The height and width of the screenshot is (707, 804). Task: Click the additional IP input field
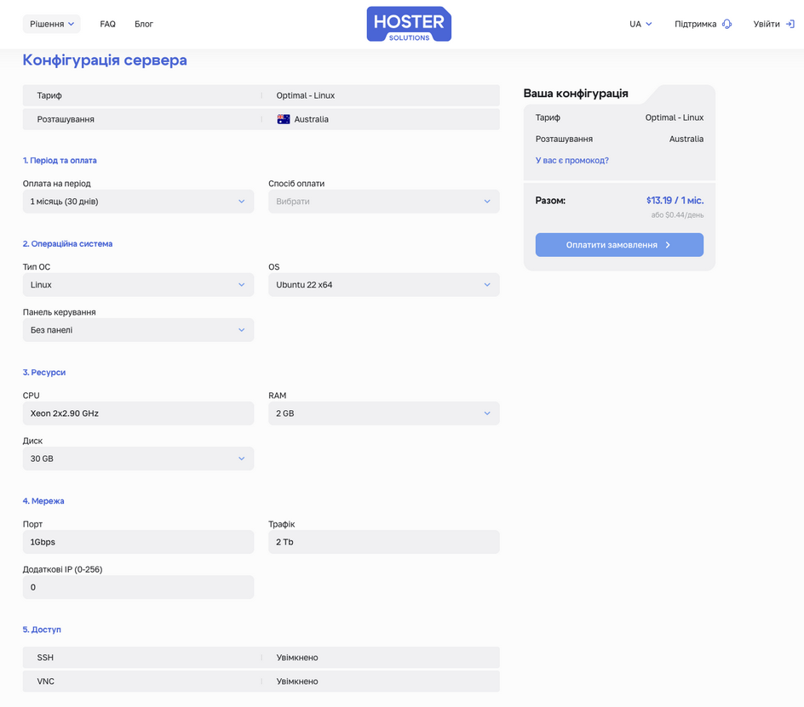tap(138, 587)
